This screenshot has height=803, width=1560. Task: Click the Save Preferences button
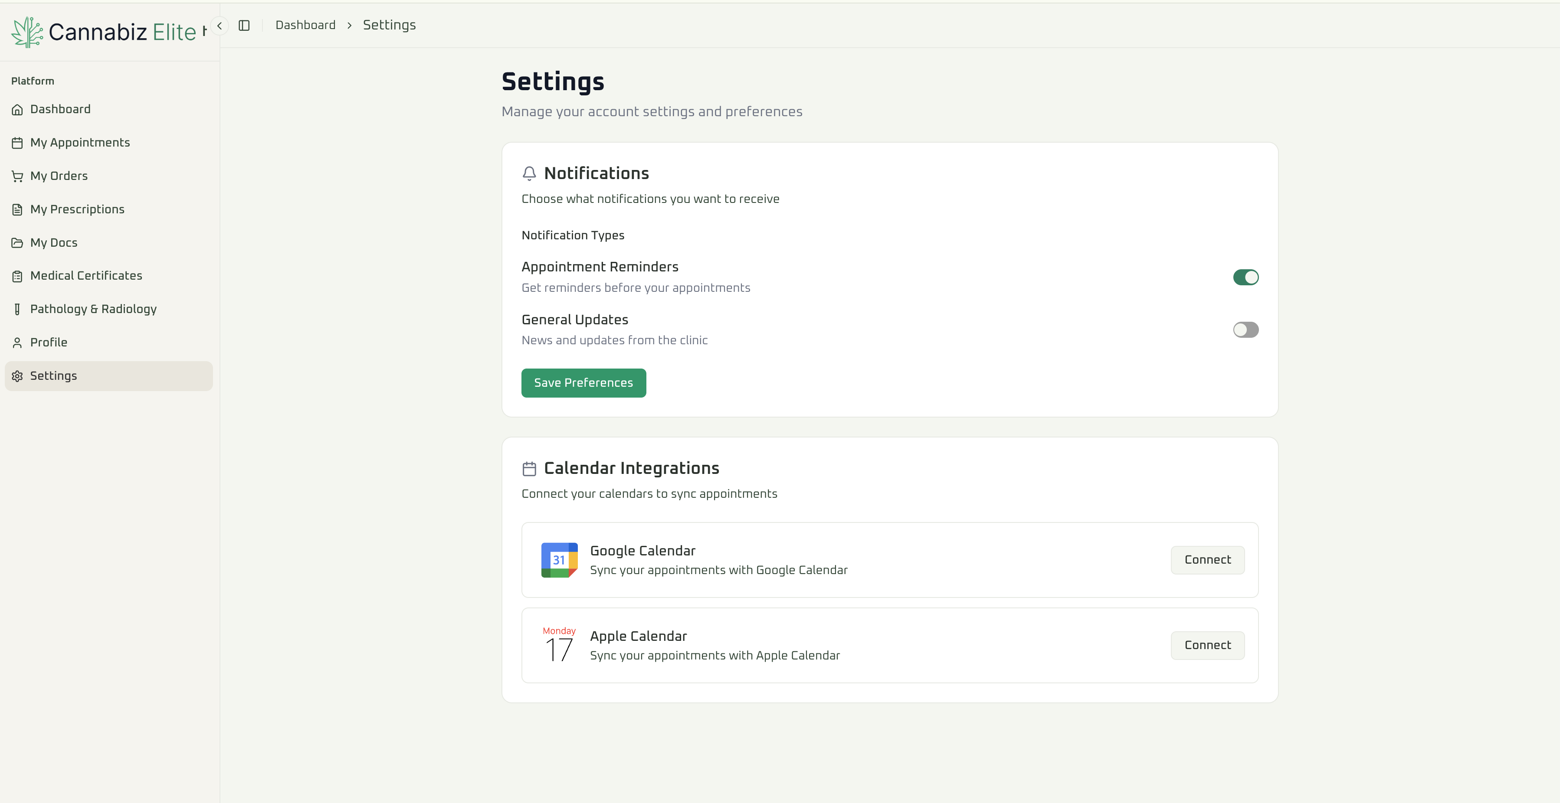point(583,382)
